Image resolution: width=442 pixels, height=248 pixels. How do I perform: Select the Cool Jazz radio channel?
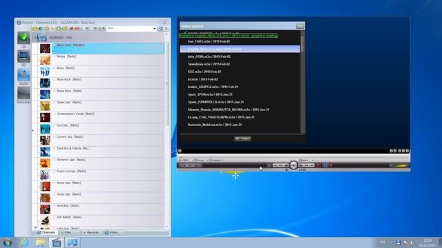click(108, 129)
